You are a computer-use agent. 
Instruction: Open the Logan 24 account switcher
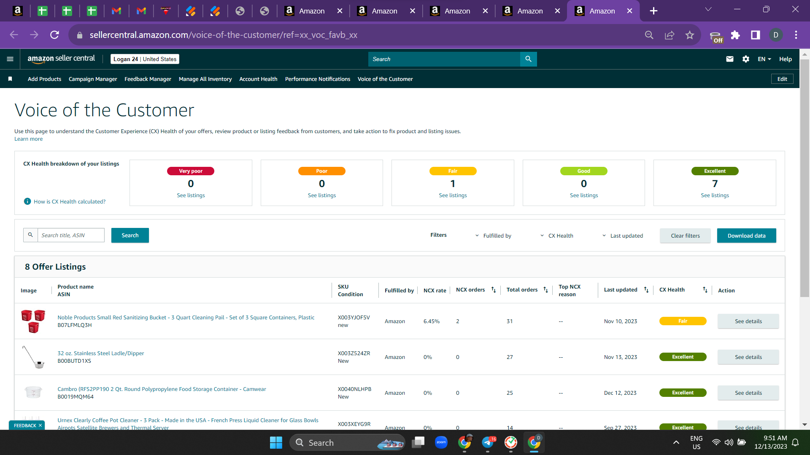[x=145, y=59]
